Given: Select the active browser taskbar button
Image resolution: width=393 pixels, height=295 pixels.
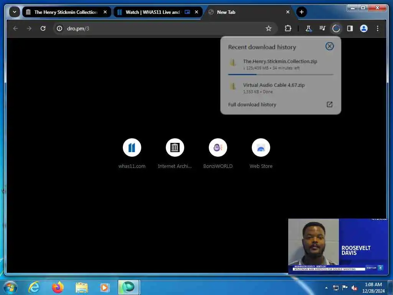Looking at the screenshot, I should point(129,287).
